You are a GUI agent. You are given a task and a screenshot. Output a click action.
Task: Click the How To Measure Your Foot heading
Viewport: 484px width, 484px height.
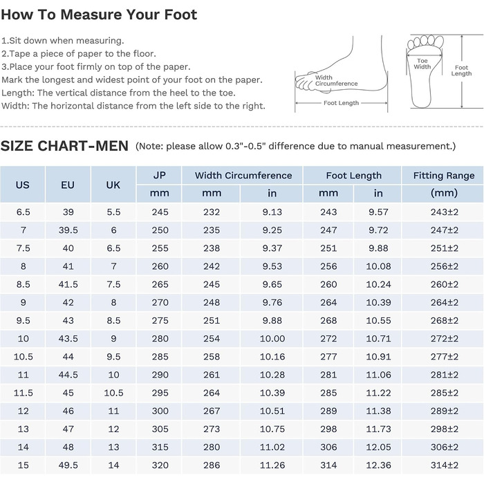tap(99, 15)
